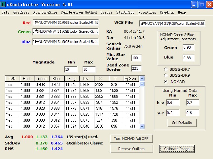213x159 pixels.
Task: Open the StayOnTop menu
Action: 125,12
